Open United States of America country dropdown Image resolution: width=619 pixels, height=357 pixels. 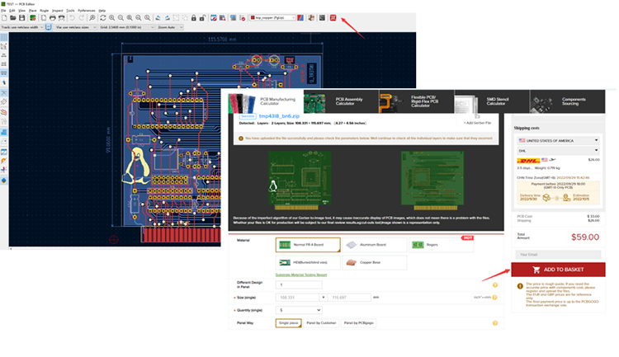pyautogui.click(x=558, y=140)
